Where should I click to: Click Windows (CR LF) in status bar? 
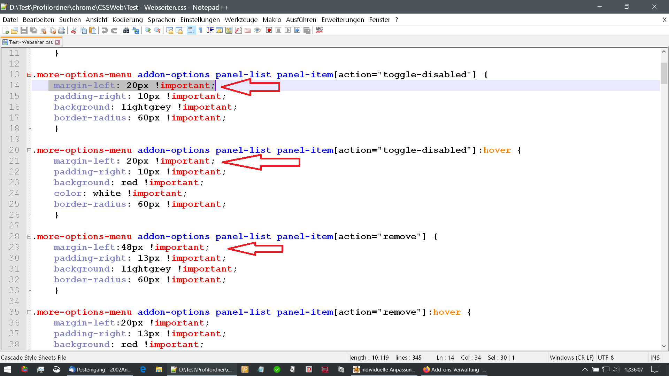pyautogui.click(x=571, y=358)
